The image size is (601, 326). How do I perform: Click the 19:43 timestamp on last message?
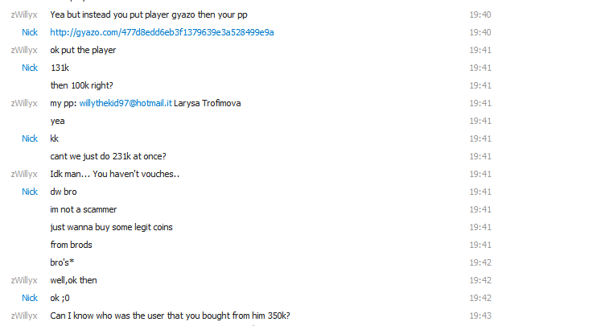click(x=480, y=316)
